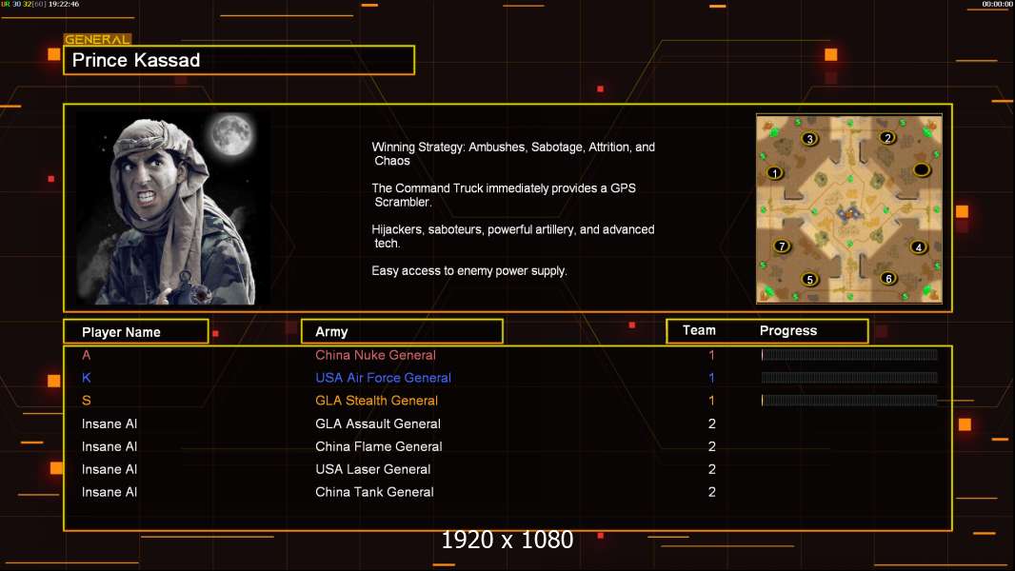The width and height of the screenshot is (1015, 571).
Task: Pick start position marker 7 on the minimap
Action: pyautogui.click(x=782, y=246)
